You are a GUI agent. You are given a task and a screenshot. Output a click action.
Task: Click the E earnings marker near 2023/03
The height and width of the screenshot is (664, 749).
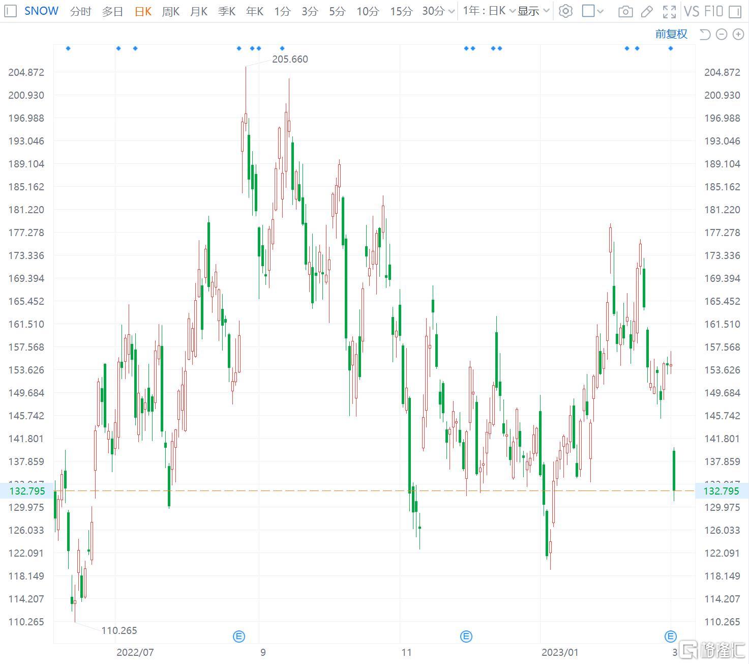tap(671, 636)
